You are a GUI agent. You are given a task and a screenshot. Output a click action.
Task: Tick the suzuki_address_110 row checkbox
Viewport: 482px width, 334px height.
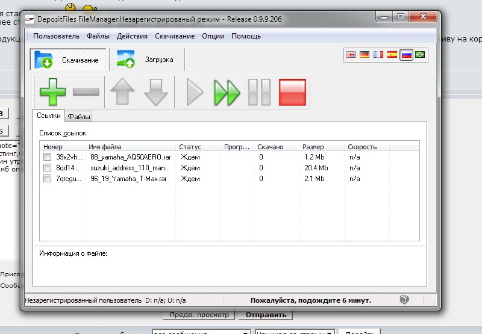48,168
